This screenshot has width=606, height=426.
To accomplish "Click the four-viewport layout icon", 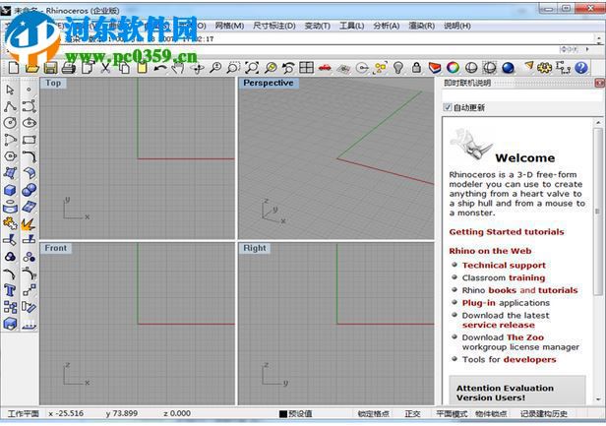I will (307, 68).
